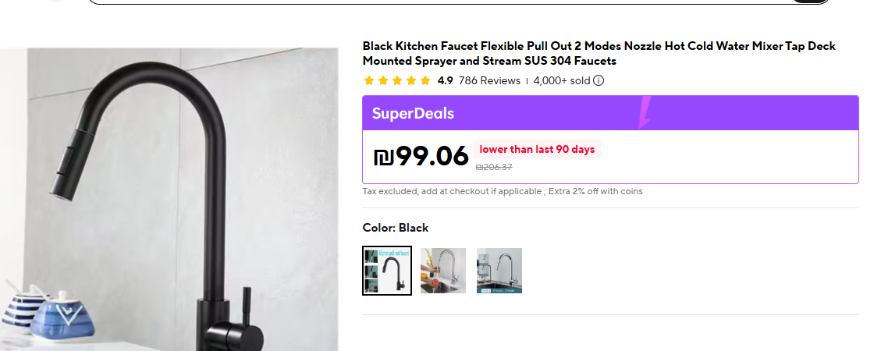Click the Black Kitchen Faucet product title

(599, 53)
